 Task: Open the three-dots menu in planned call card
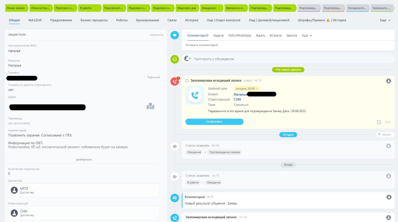tap(388, 122)
